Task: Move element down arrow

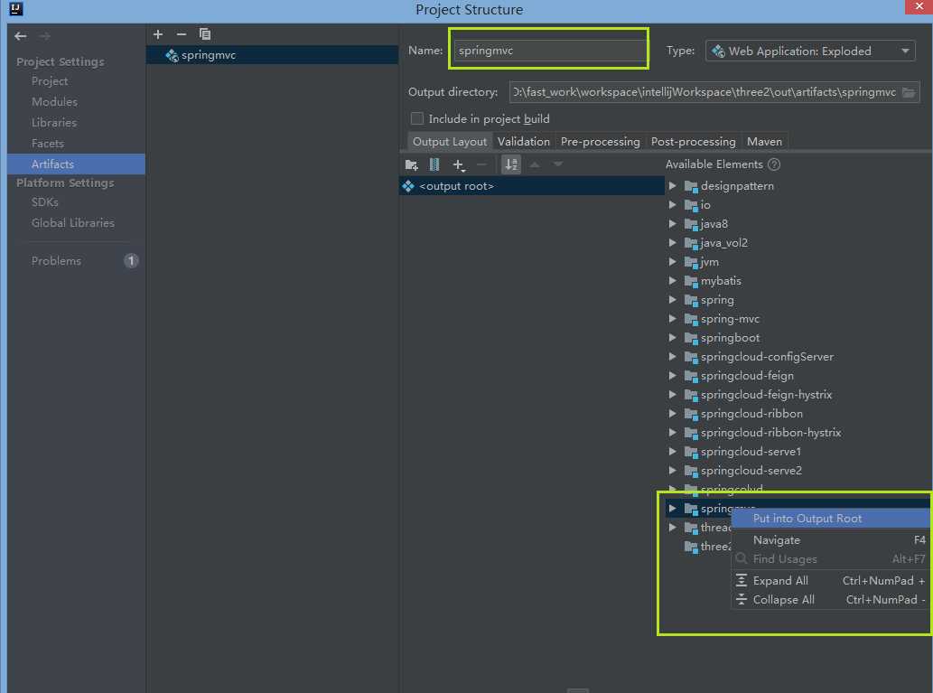Action: pyautogui.click(x=557, y=164)
